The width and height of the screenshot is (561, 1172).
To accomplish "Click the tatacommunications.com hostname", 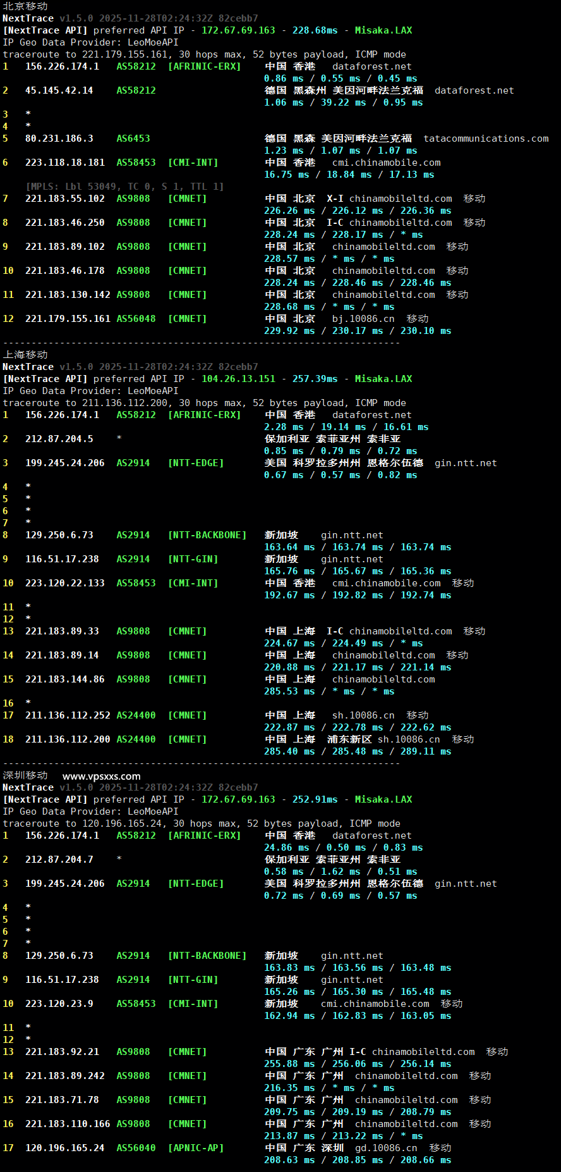I will [x=486, y=139].
